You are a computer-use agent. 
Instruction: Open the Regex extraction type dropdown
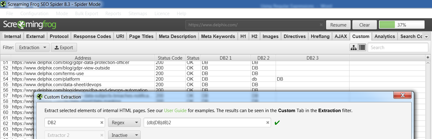[124, 123]
